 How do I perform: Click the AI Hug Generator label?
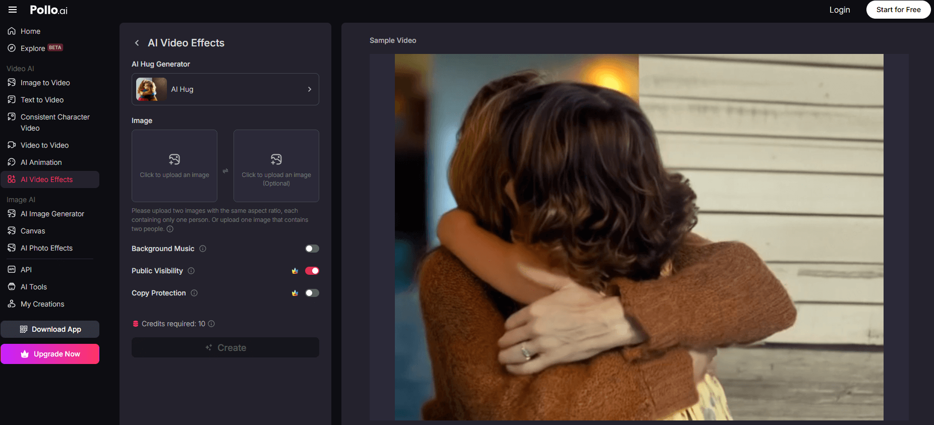coord(161,64)
